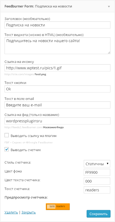Image resolution: width=115 pixels, height=222 pixels.
Task: Click the counter text field with readers
Action: point(97,190)
